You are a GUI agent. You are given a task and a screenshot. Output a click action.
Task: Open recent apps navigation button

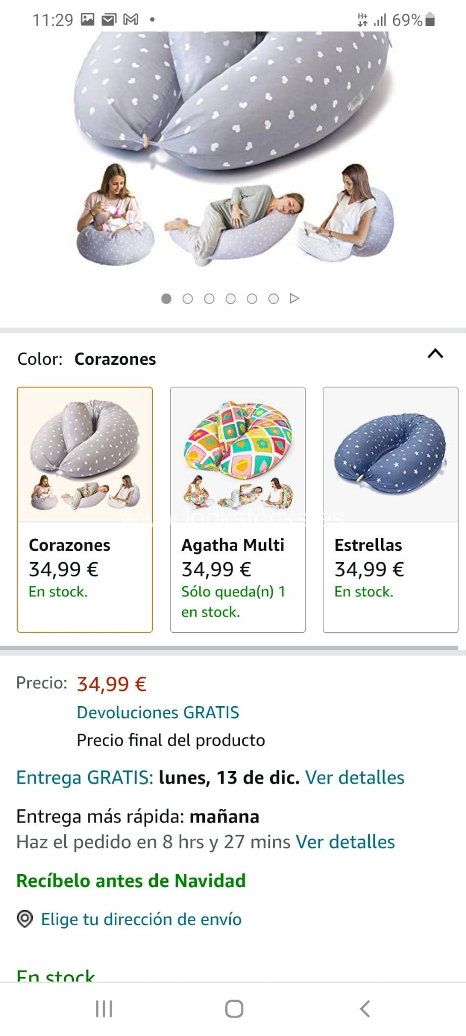coord(104,1009)
